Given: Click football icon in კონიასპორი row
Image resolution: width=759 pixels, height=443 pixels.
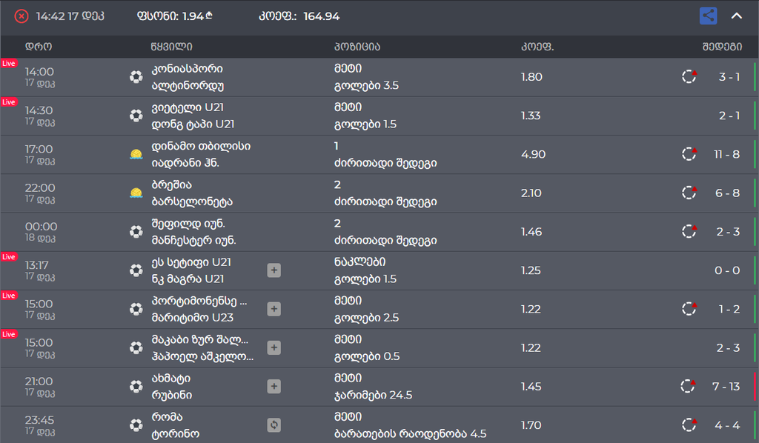Looking at the screenshot, I should point(136,77).
